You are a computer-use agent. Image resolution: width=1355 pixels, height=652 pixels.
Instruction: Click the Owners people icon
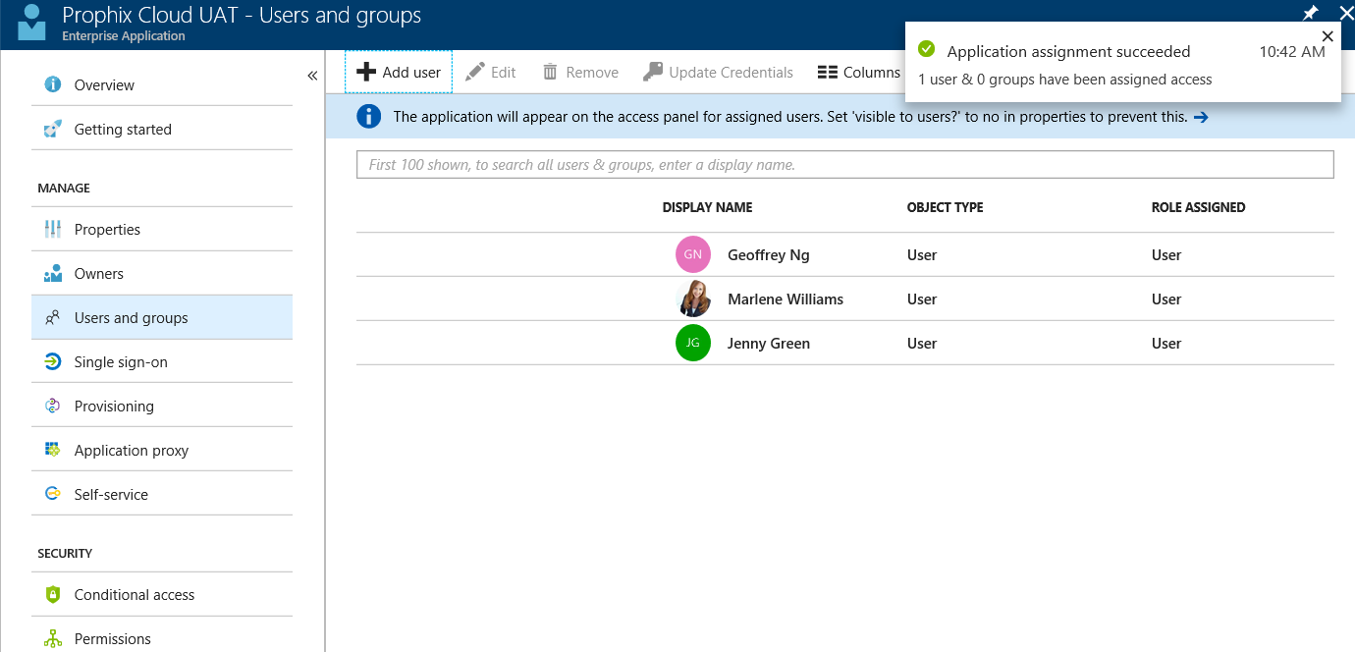click(53, 273)
